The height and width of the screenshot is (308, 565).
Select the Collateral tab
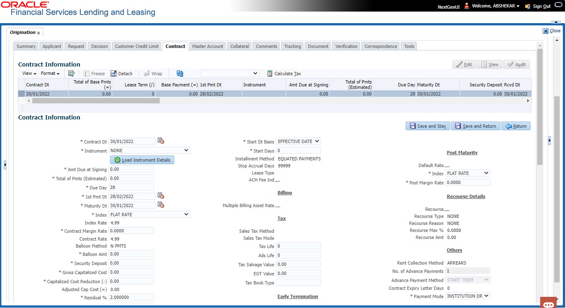240,46
